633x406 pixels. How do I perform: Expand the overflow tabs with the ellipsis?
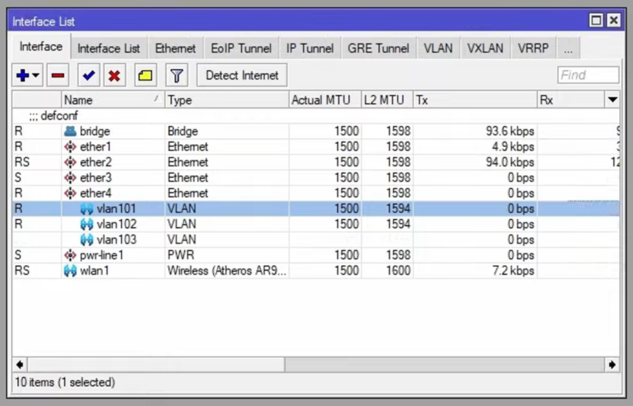pyautogui.click(x=568, y=48)
